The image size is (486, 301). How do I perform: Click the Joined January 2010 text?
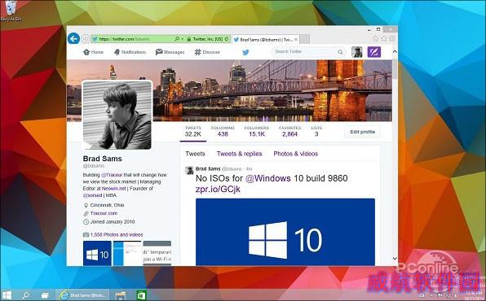[113, 222]
